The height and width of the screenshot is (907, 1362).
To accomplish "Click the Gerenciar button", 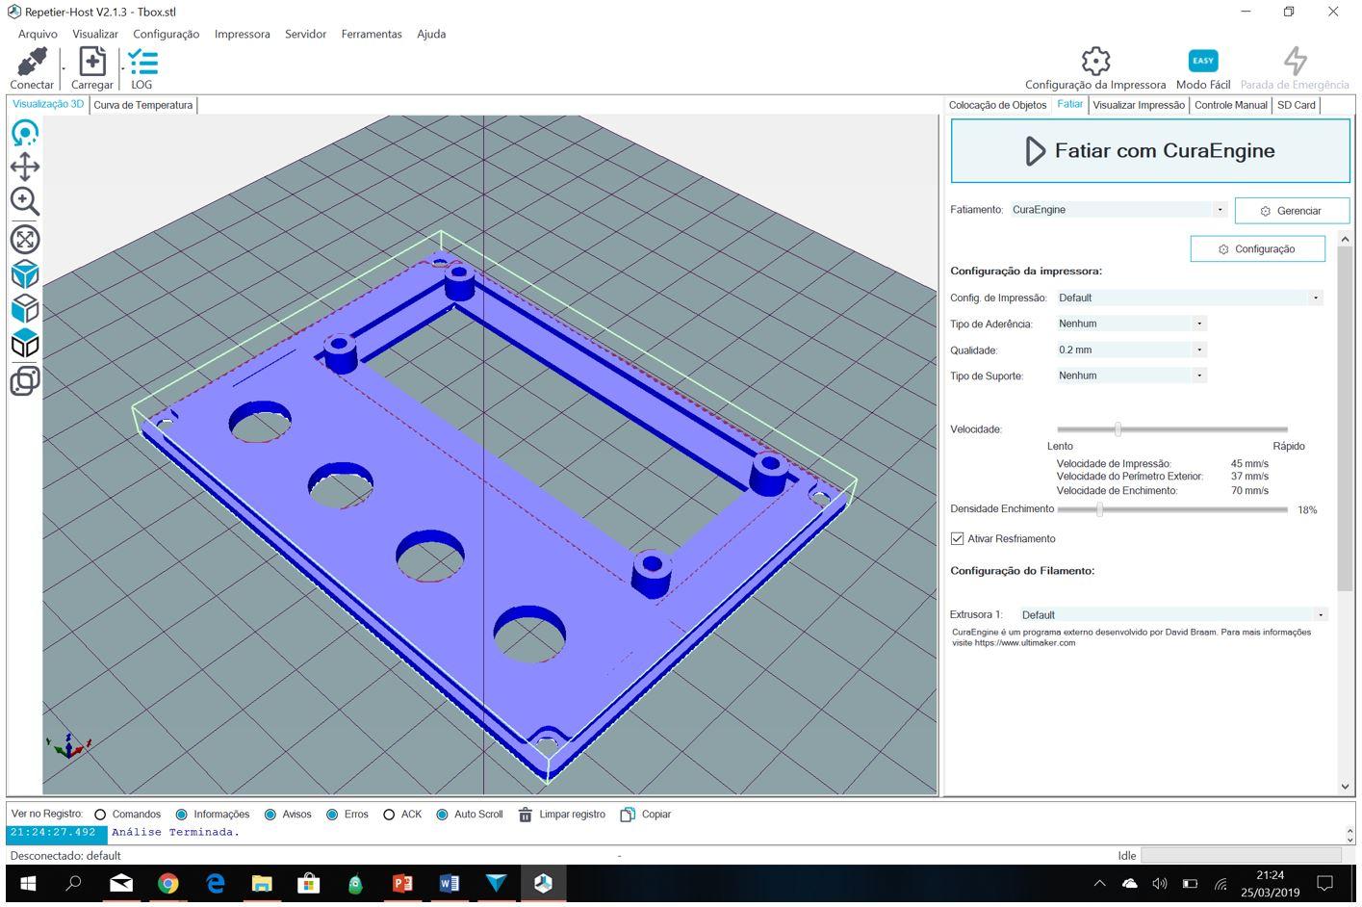I will pos(1292,211).
